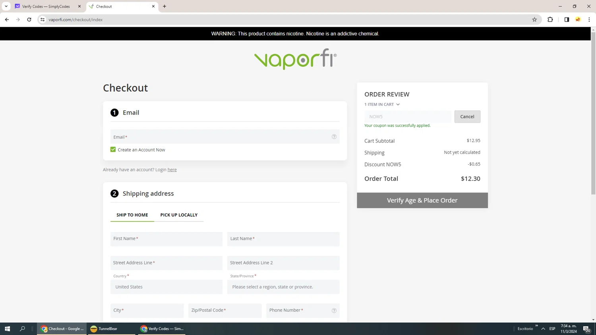Viewport: 596px width, 335px height.
Task: Focus the Email input field
Action: click(x=225, y=137)
